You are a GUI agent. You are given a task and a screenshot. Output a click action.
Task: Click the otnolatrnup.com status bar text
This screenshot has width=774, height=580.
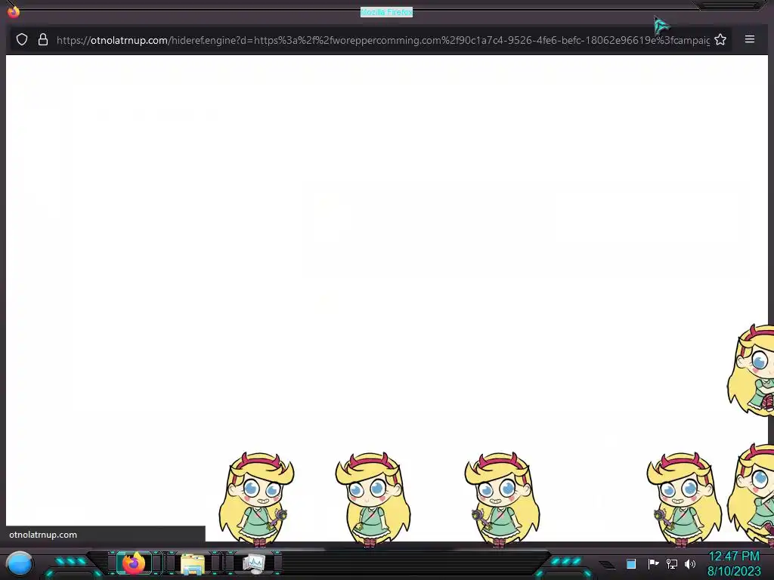pyautogui.click(x=43, y=535)
